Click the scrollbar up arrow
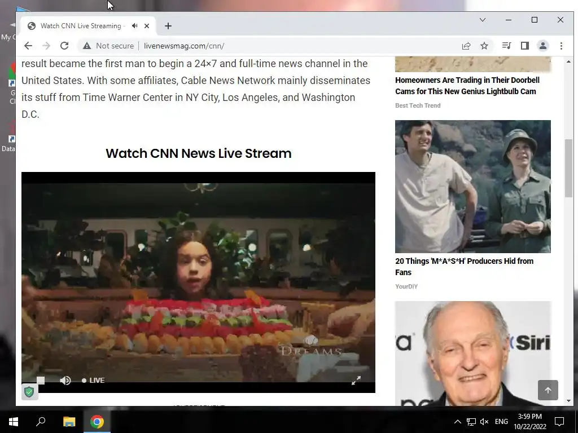Screen dimensions: 578x433 tap(568, 61)
